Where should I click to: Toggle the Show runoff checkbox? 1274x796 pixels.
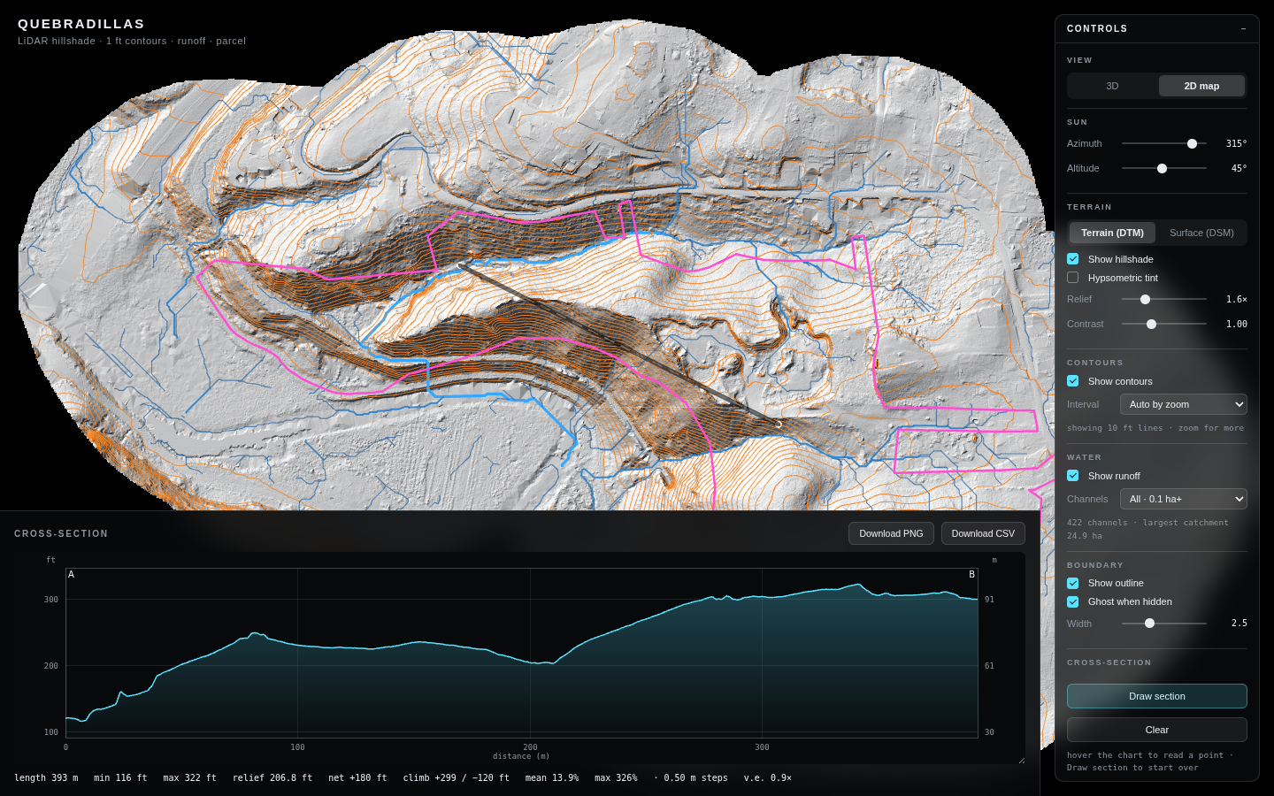coord(1073,476)
